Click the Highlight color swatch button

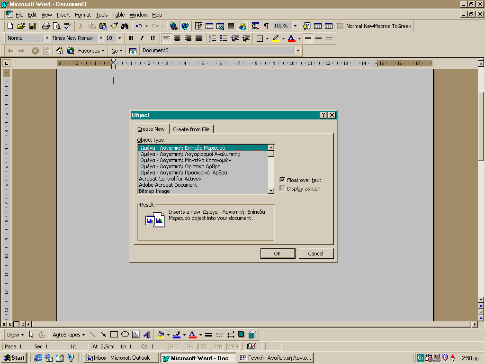[x=275, y=38]
